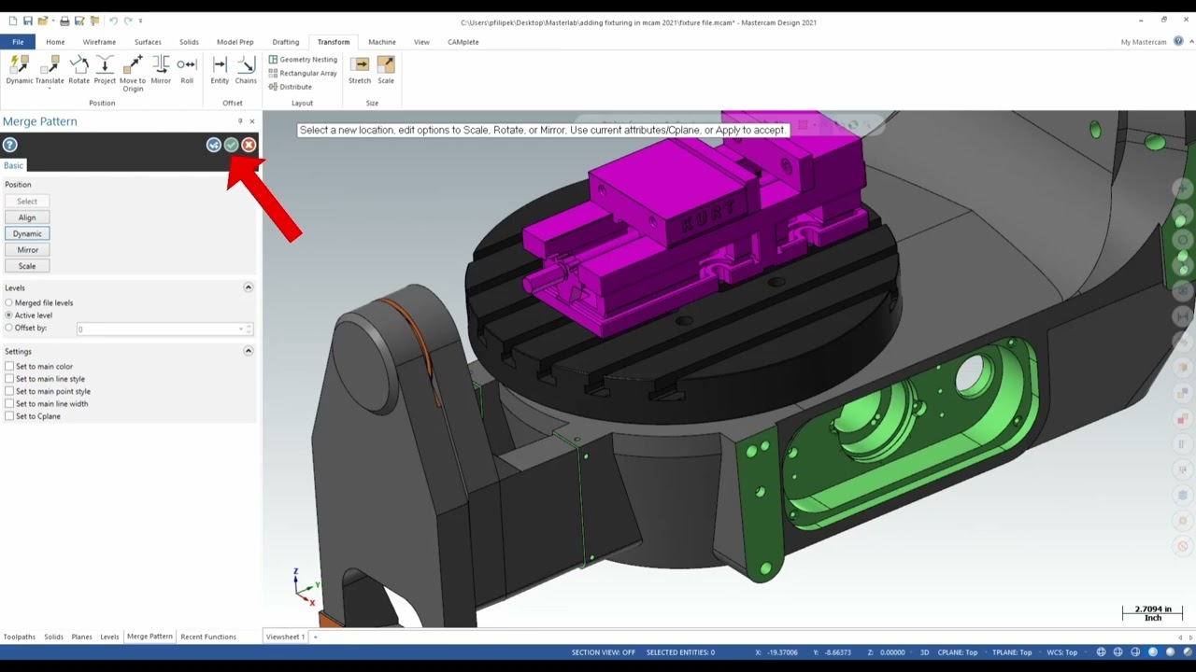Enable Set to main line style checkbox
The width and height of the screenshot is (1196, 672).
[9, 379]
